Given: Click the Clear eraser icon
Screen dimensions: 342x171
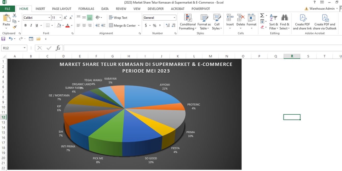Looking at the screenshot, I should point(262,27).
